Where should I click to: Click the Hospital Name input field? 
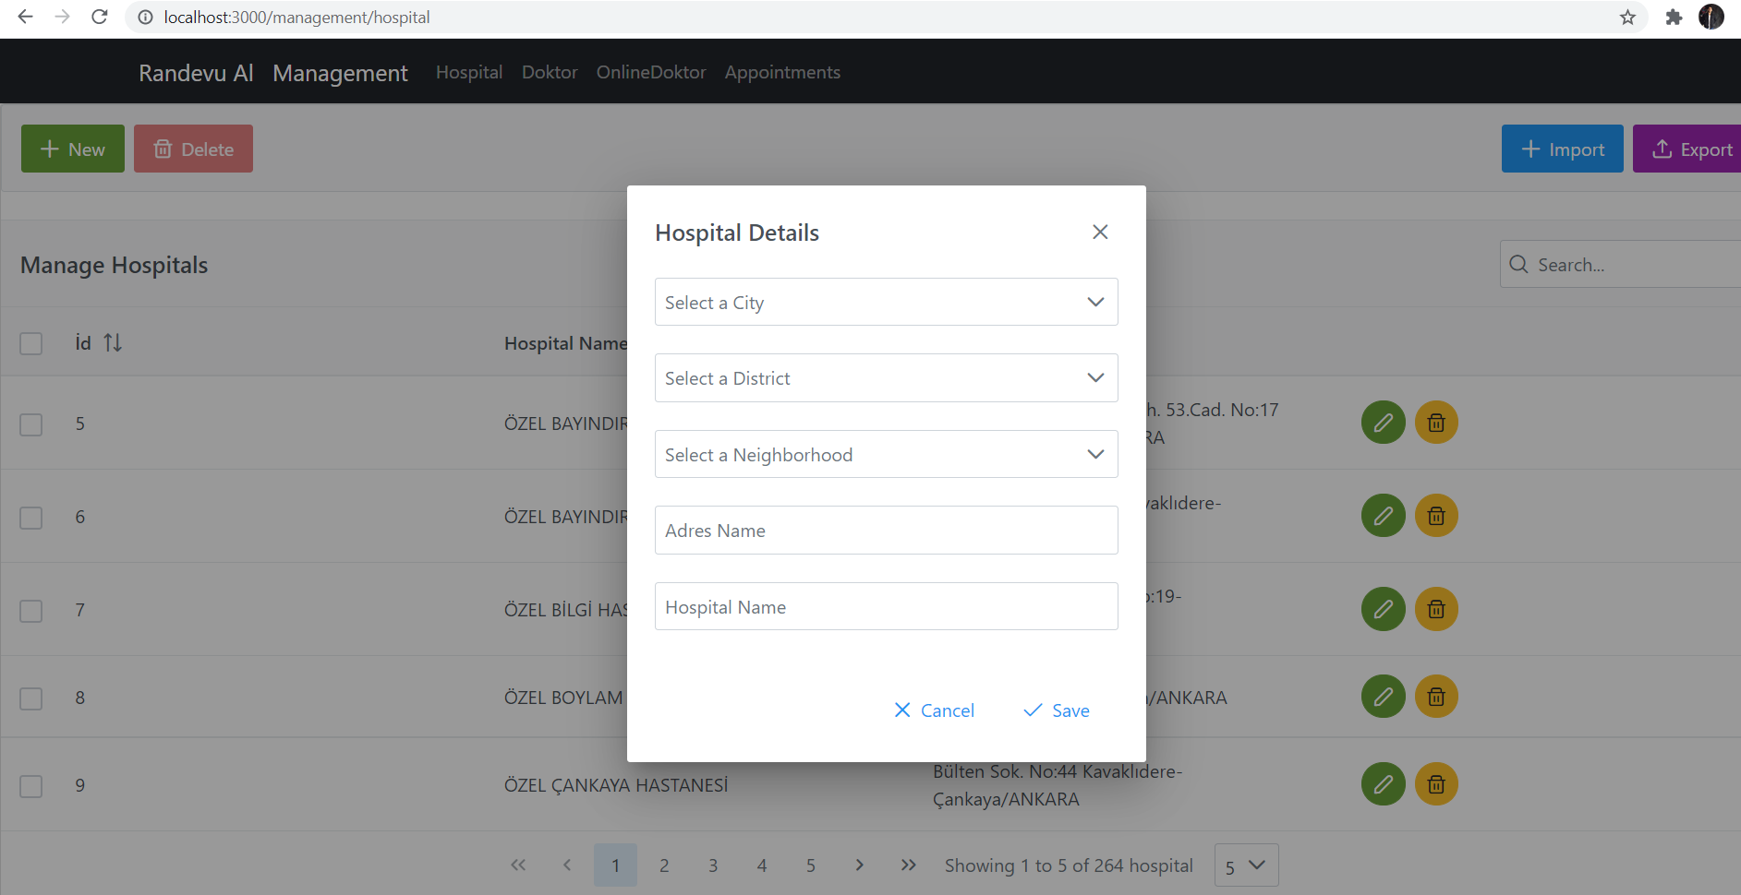pyautogui.click(x=885, y=606)
